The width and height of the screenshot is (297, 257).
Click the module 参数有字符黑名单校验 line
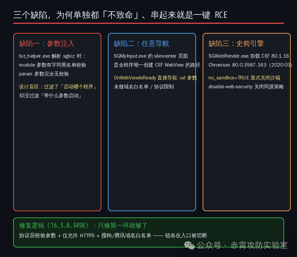(52, 65)
